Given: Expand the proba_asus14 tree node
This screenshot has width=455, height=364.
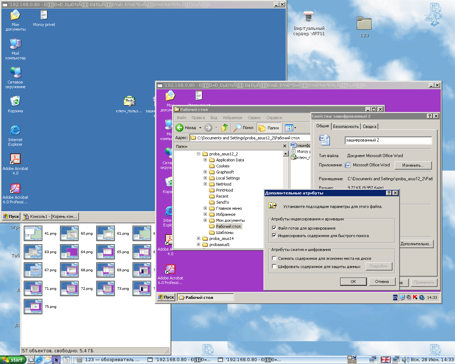Looking at the screenshot, I should [198, 239].
